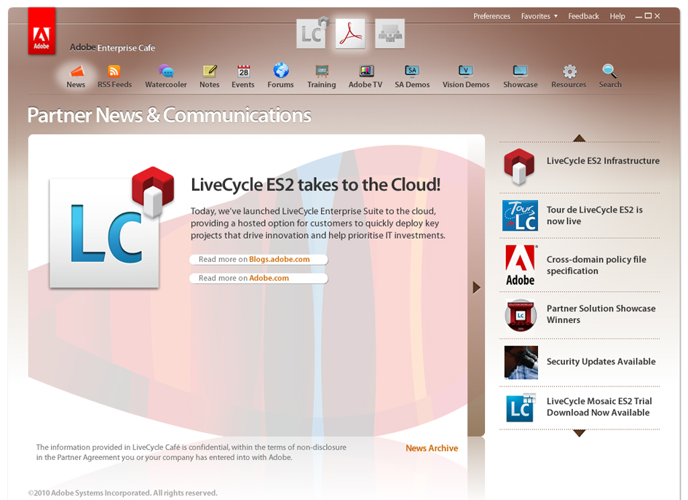Go to the Events section label
688x500 pixels.
click(x=243, y=84)
